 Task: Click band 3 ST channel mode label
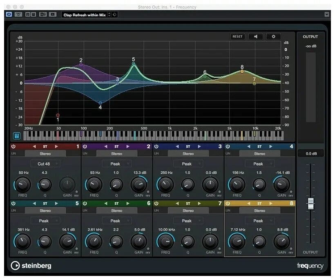pos(188,147)
